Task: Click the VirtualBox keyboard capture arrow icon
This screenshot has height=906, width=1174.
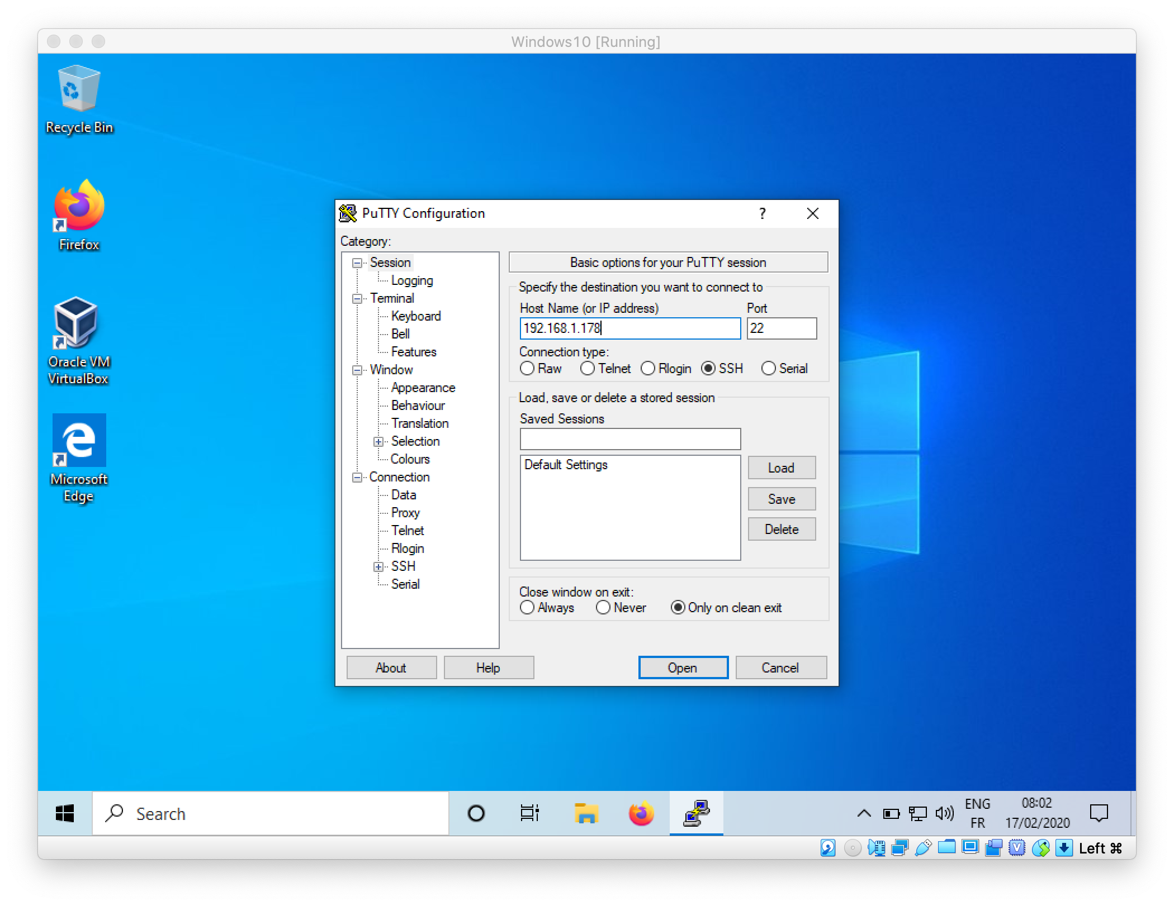Action: click(x=1064, y=848)
